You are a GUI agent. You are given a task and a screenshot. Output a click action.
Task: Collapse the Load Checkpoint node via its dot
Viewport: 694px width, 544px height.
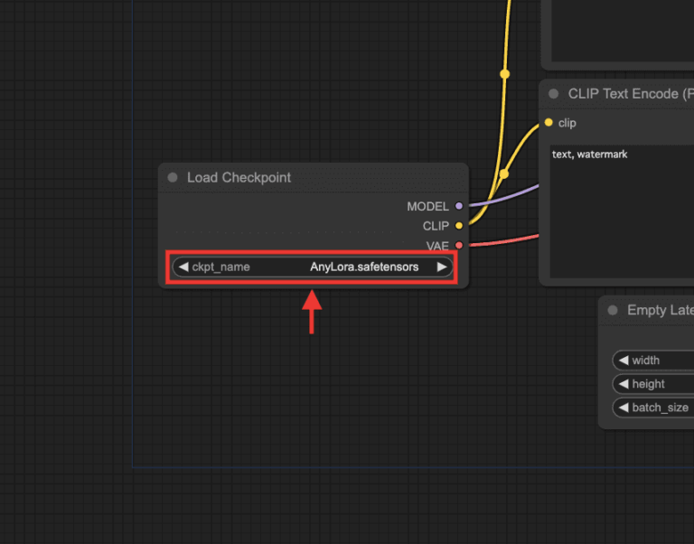pos(173,178)
